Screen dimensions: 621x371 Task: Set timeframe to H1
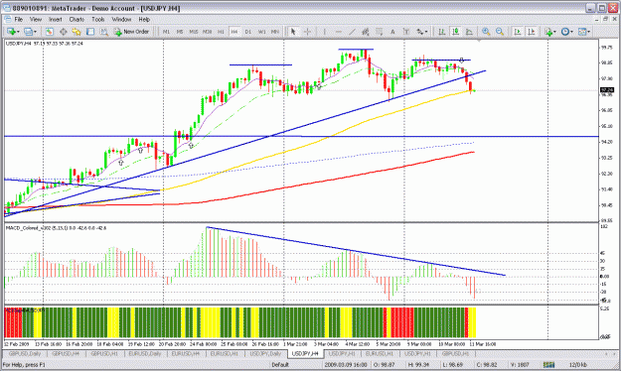[x=221, y=32]
